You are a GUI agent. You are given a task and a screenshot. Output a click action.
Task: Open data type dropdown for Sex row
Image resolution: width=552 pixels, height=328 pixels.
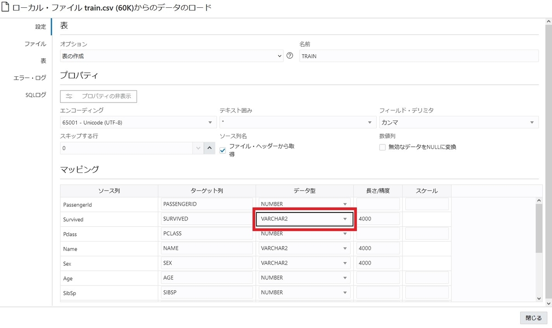click(304, 263)
